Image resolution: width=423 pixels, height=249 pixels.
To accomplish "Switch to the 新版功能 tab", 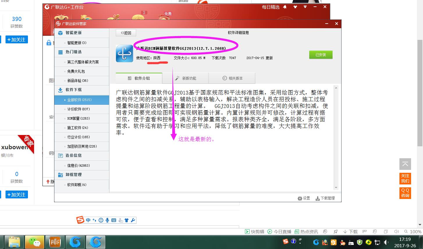I will (186, 78).
